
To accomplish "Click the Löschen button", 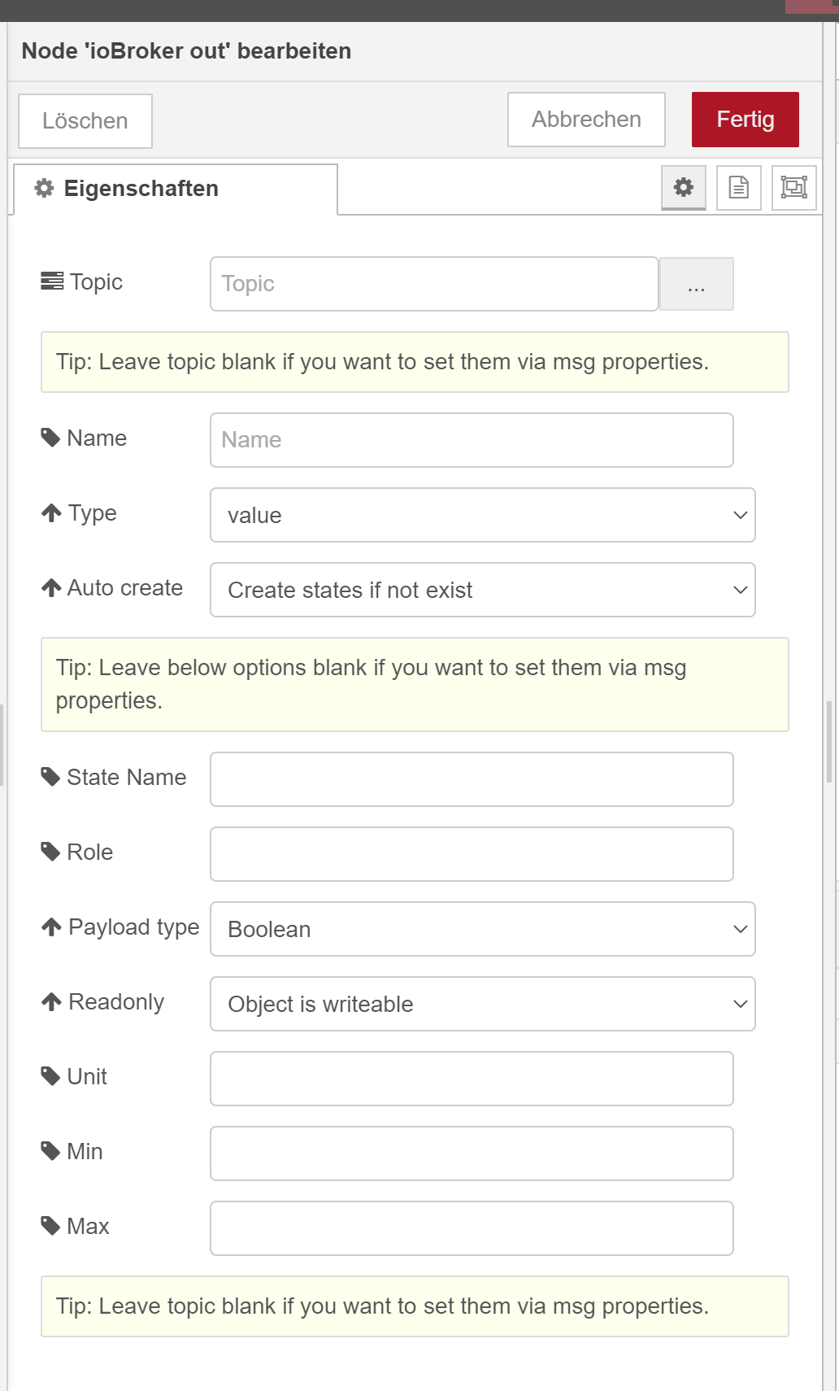I will (x=85, y=121).
